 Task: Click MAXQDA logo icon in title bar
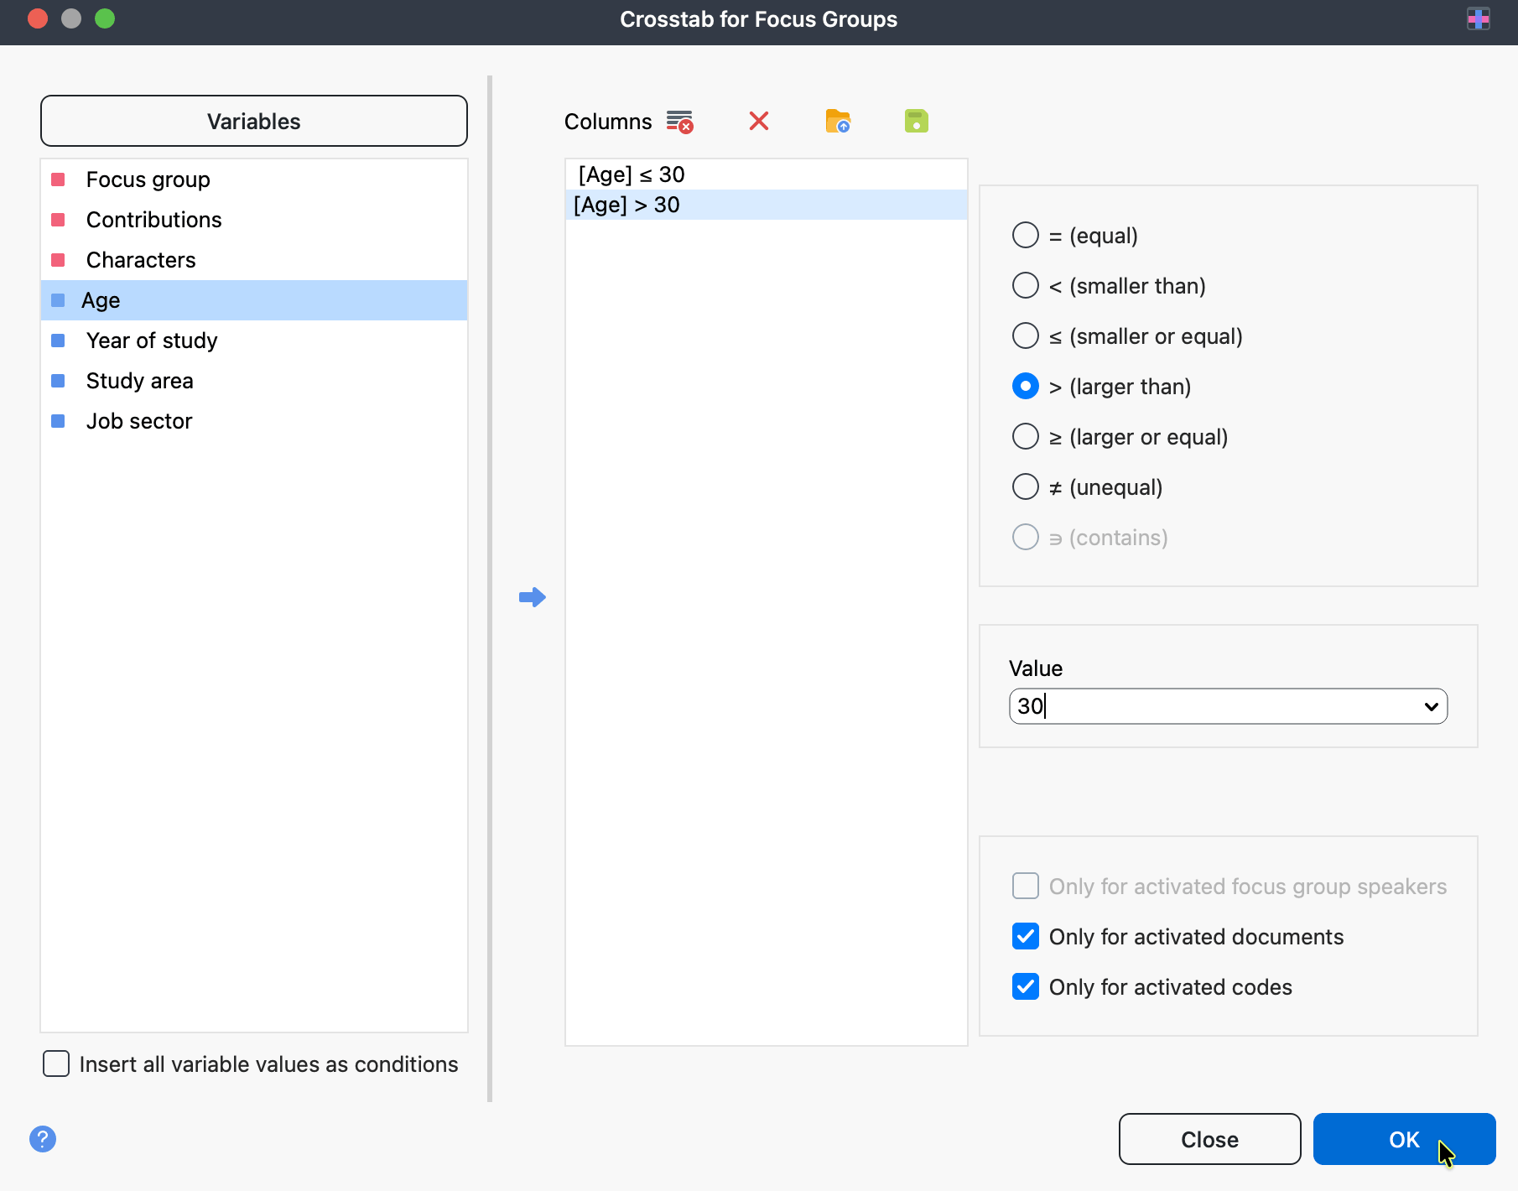click(x=1479, y=18)
